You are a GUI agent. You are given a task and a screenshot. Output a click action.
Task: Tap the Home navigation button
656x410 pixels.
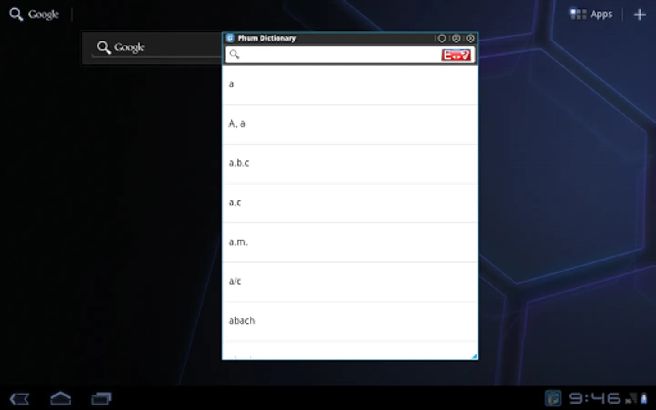(60, 399)
